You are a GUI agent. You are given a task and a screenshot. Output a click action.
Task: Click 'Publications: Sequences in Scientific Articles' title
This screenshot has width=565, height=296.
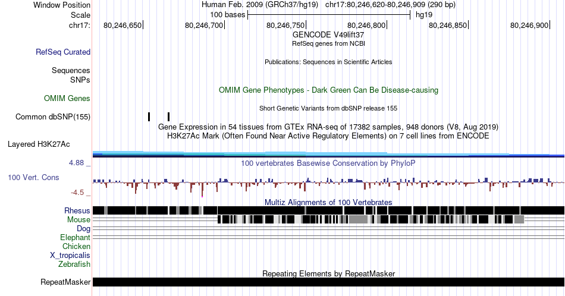tap(328, 62)
